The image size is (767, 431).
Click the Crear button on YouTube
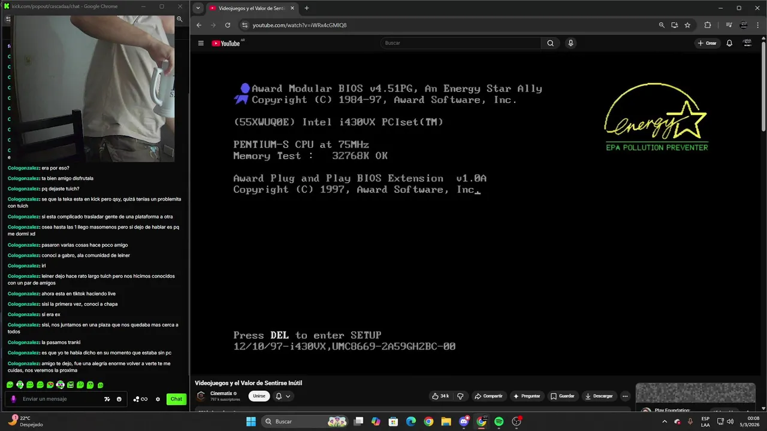[707, 43]
